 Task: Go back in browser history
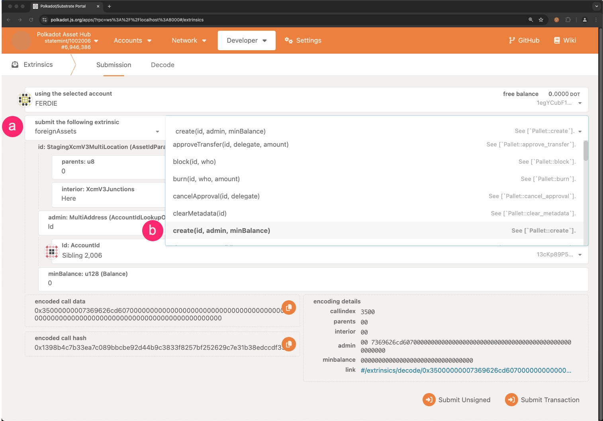[8, 20]
